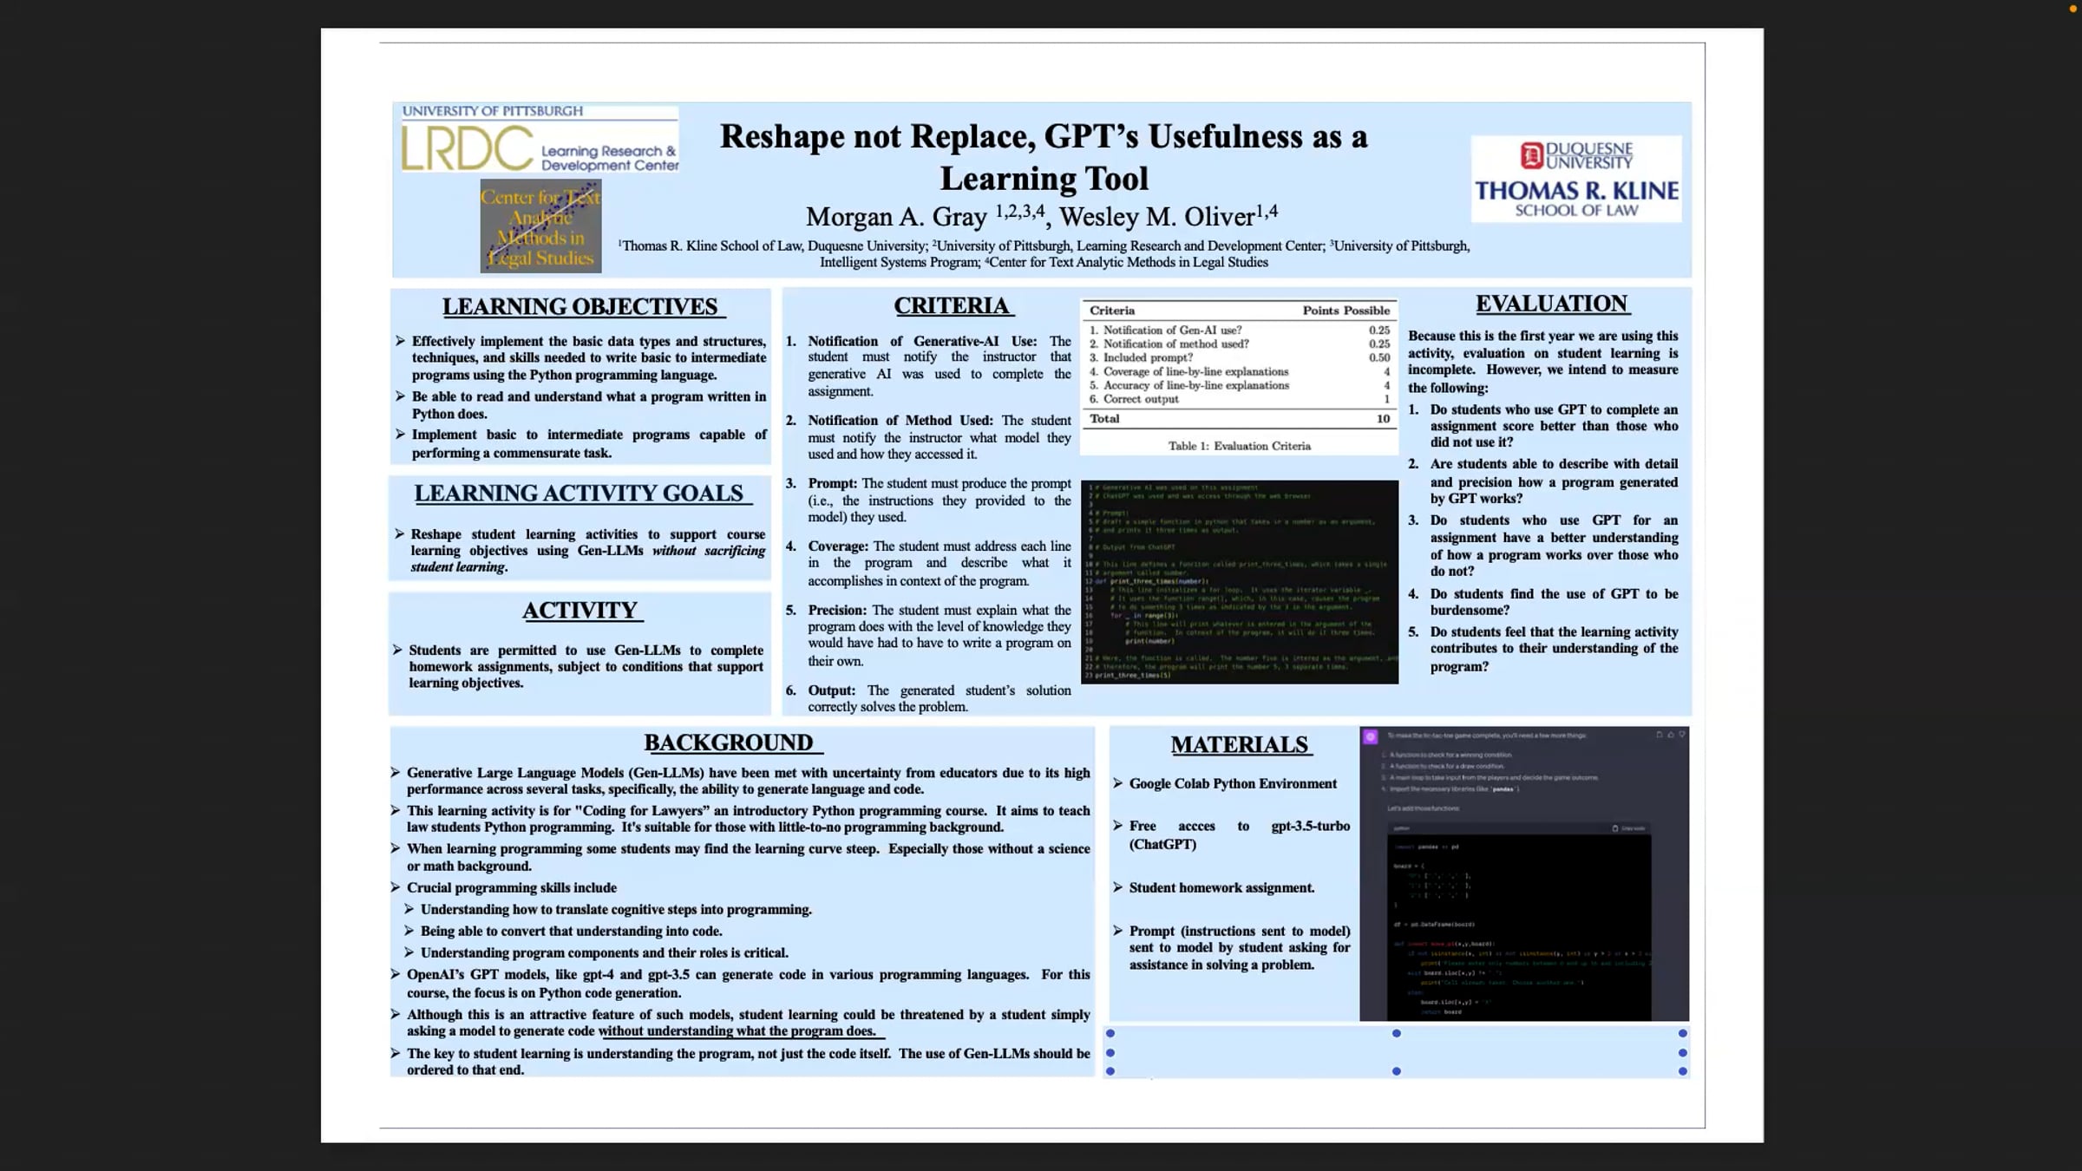Grab middle-left handle of selected box
Image resolution: width=2082 pixels, height=1171 pixels.
[1110, 1053]
